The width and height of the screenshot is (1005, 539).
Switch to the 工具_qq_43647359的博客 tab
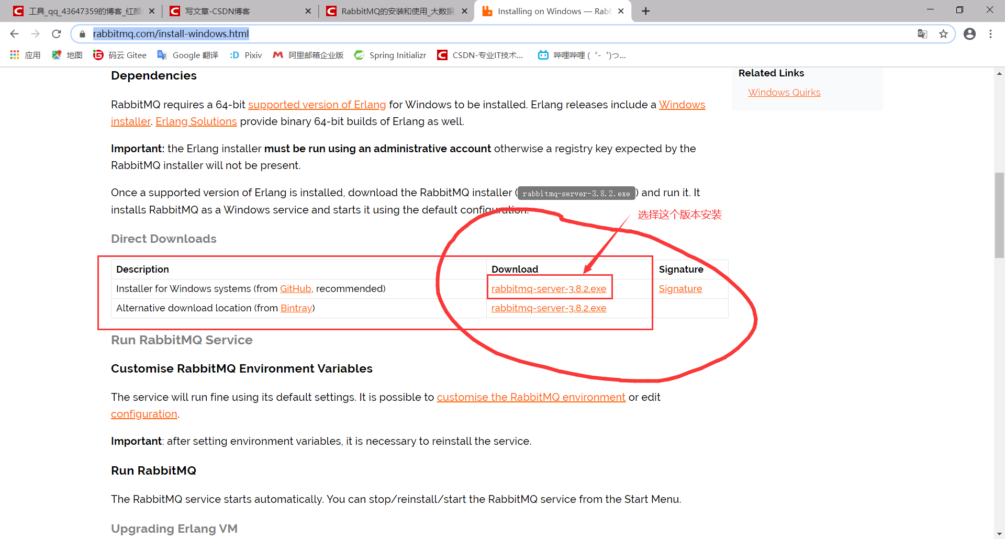click(84, 11)
